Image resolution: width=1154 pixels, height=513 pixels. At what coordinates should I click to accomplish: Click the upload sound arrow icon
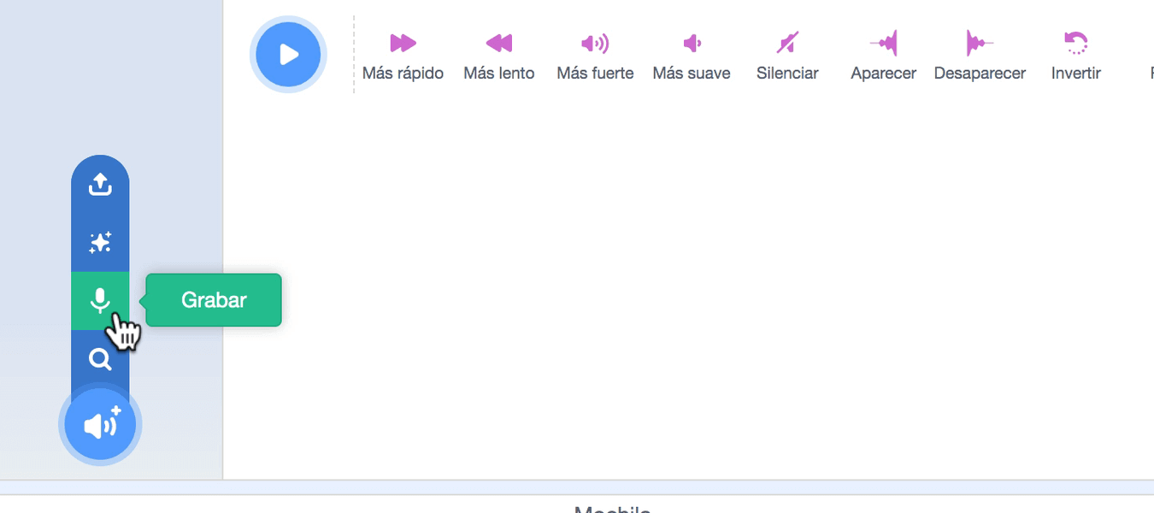click(100, 185)
